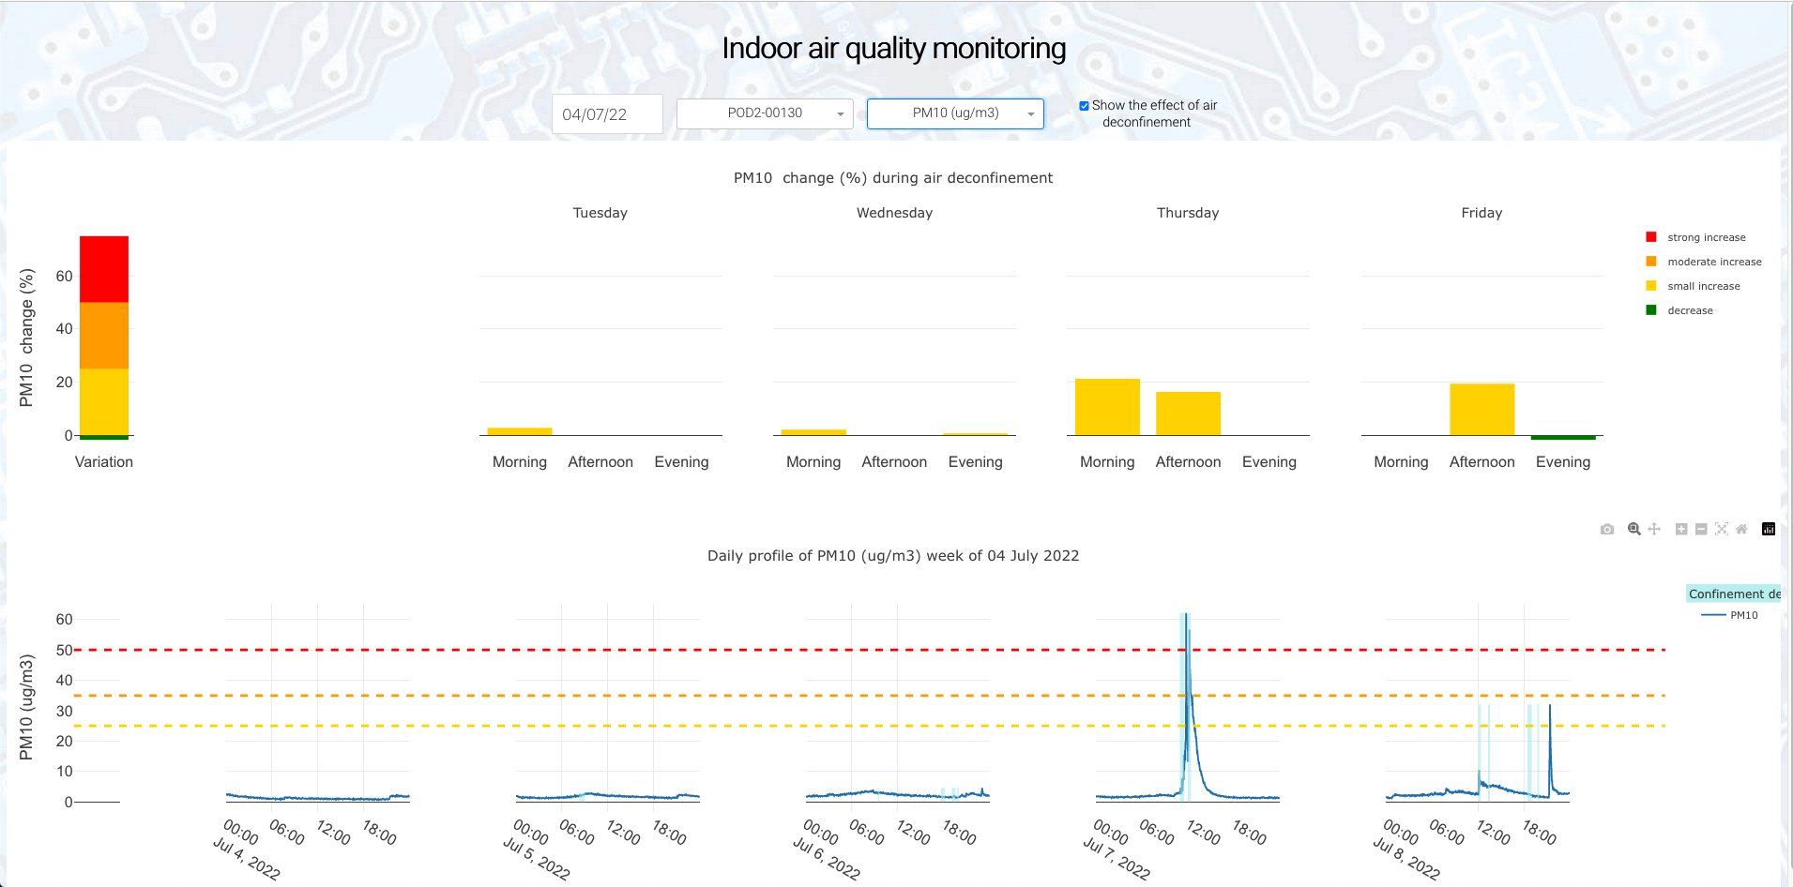Click the 'Indoor air quality monitoring' heading
The width and height of the screenshot is (1793, 887).
click(x=894, y=48)
